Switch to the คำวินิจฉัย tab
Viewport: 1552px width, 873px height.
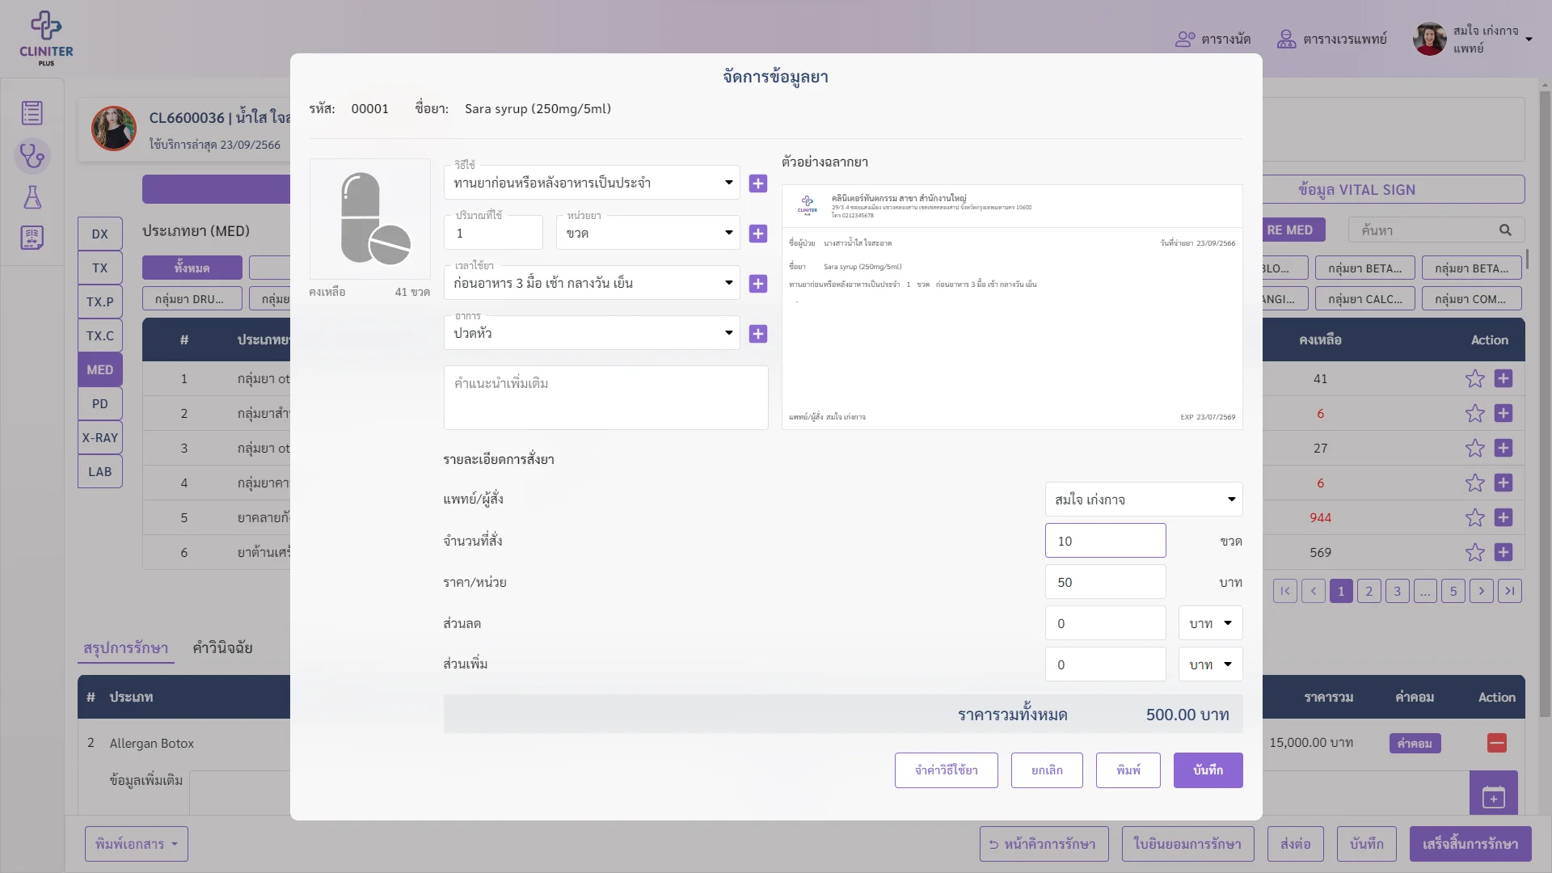[222, 647]
